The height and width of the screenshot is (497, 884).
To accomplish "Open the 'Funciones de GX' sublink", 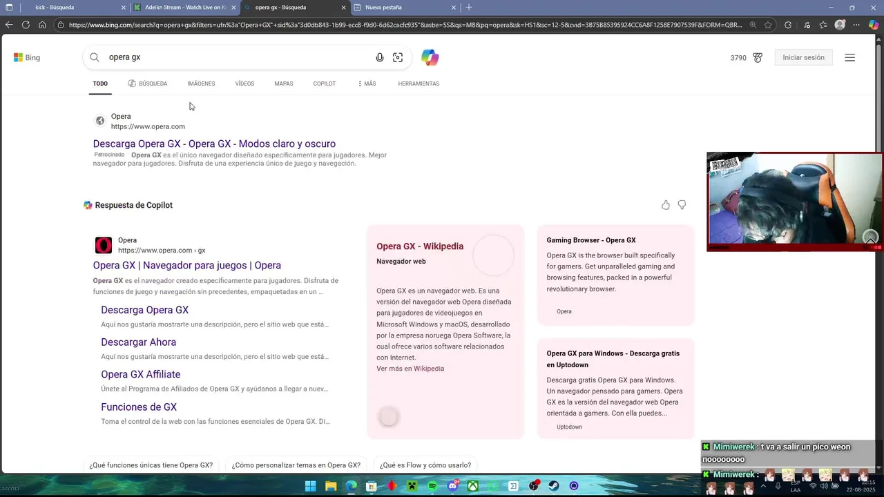I will 139,407.
